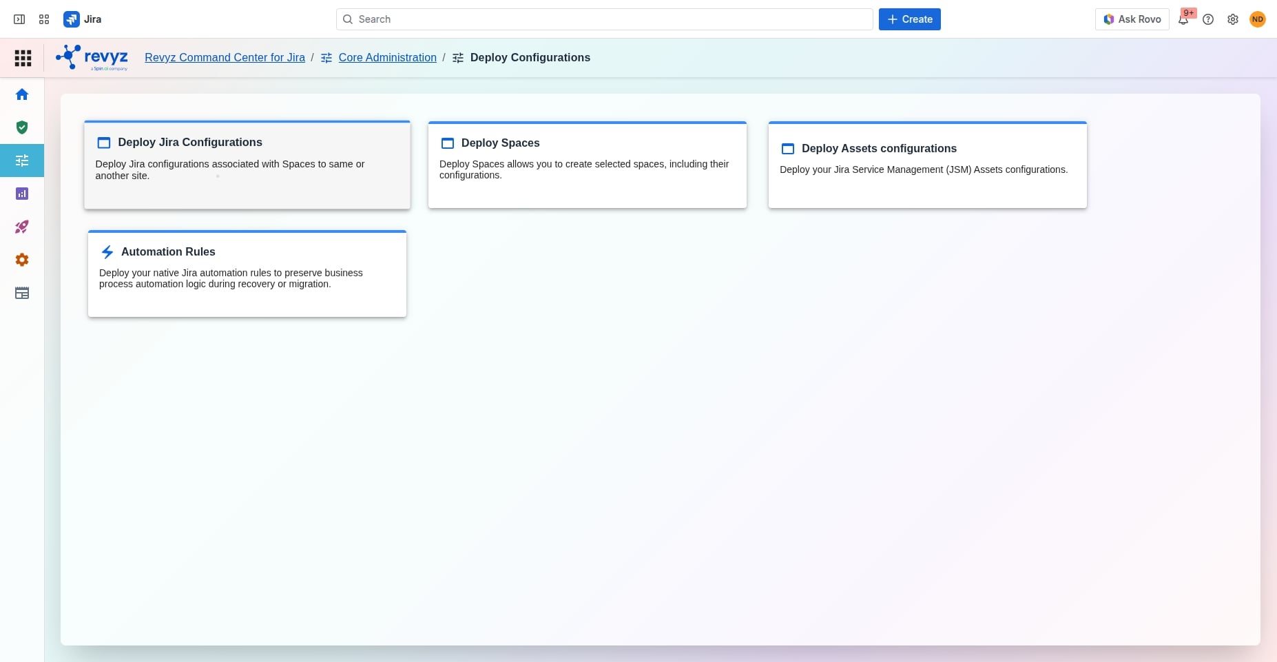Image resolution: width=1277 pixels, height=662 pixels.
Task: Click the Deploy Spaces card icon
Action: 448,143
